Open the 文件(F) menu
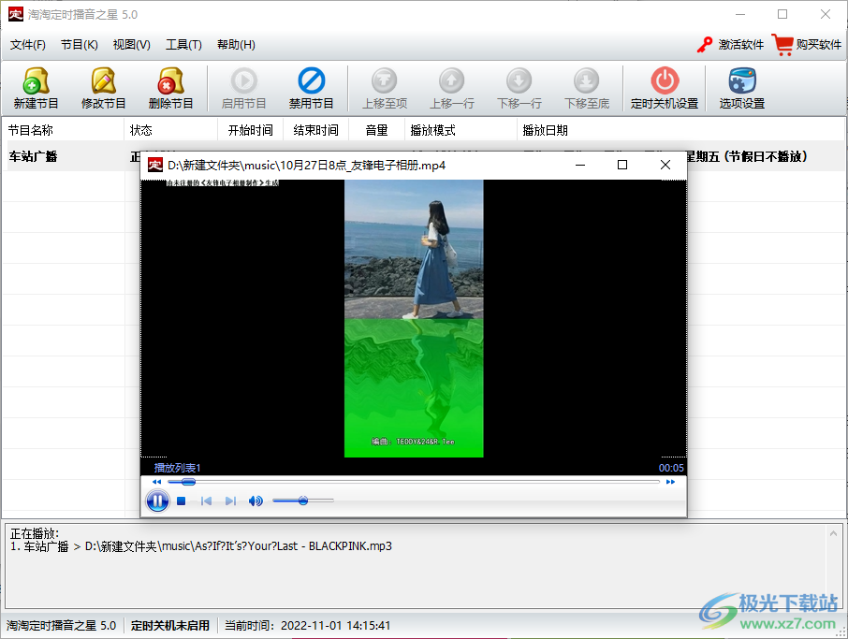 (x=27, y=45)
